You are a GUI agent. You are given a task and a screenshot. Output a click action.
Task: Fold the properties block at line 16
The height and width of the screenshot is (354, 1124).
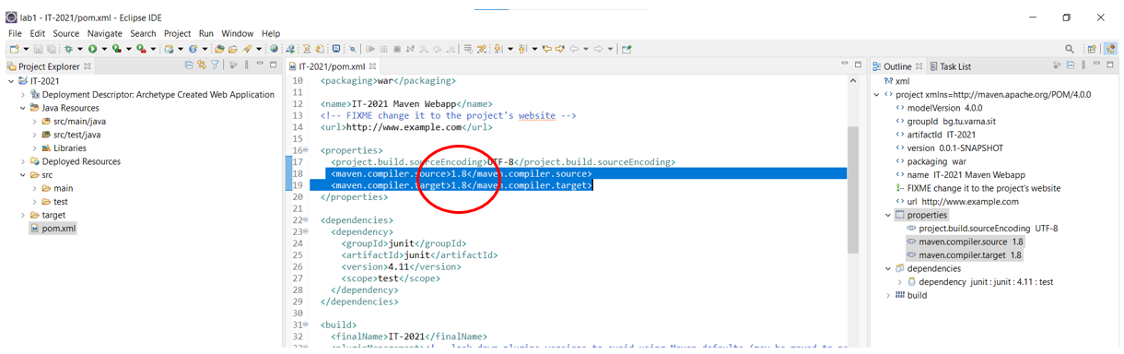[x=305, y=149]
